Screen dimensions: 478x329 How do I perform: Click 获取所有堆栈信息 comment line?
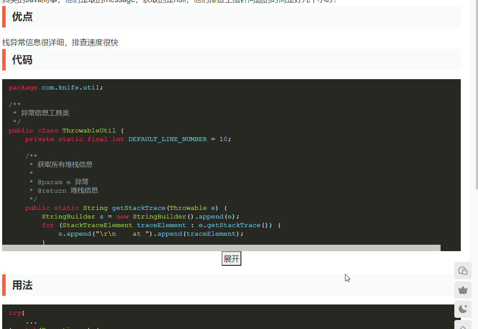point(65,164)
